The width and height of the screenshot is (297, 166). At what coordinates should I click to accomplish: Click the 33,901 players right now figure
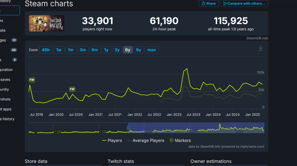point(97,21)
